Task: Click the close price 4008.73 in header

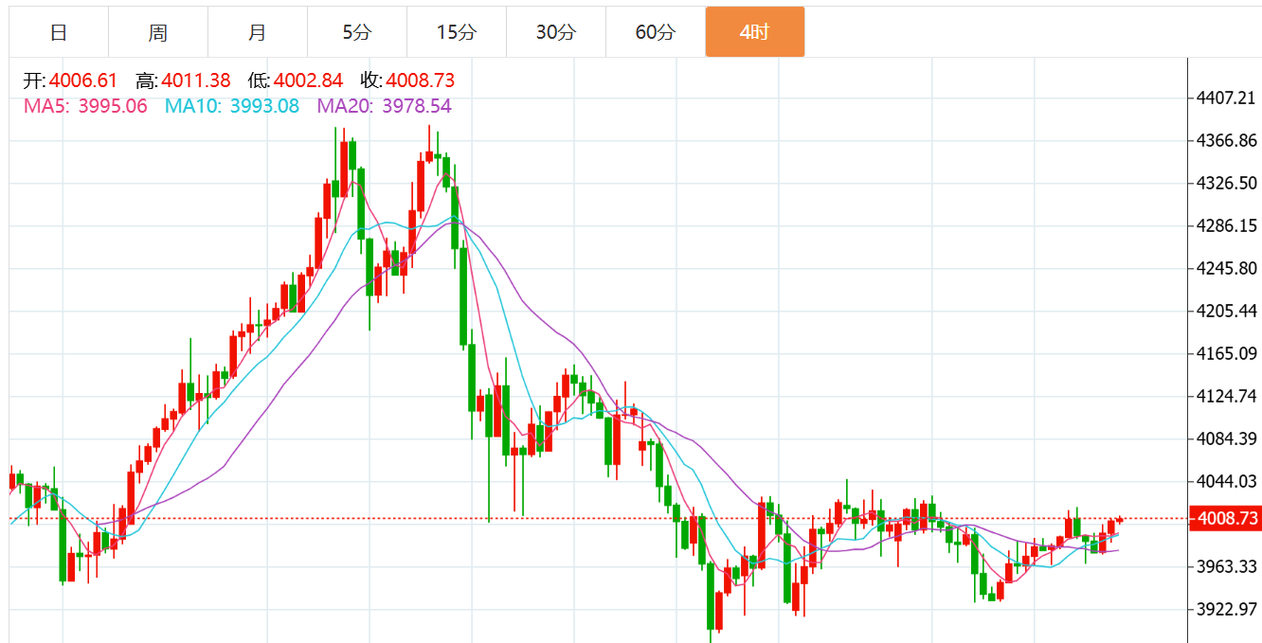Action: click(x=420, y=80)
